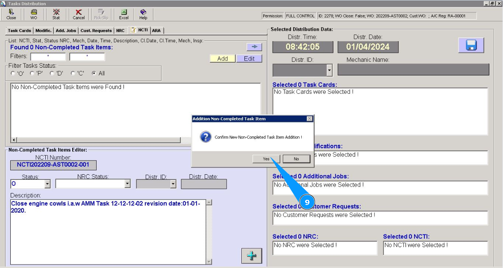503x268 pixels.
Task: Export using the Excel toolbar icon
Action: tap(124, 14)
